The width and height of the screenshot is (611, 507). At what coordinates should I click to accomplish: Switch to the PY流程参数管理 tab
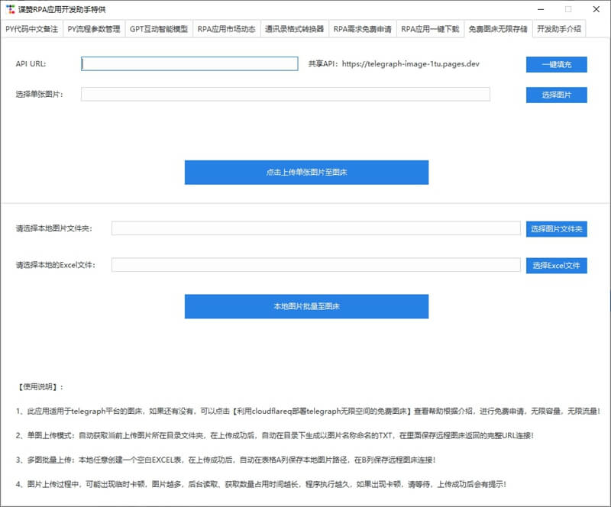click(93, 29)
